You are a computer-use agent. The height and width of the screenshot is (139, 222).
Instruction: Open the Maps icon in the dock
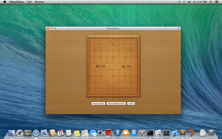point(85,133)
